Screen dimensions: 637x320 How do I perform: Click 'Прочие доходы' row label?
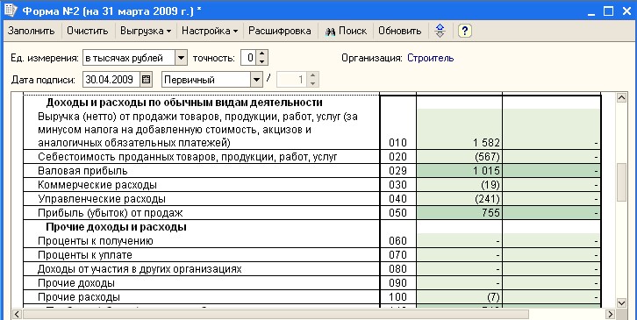coord(76,282)
